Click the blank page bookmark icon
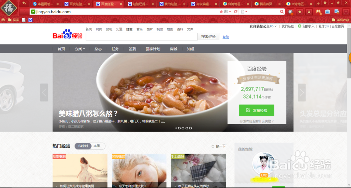This screenshot has width=351, height=188. click(24, 20)
